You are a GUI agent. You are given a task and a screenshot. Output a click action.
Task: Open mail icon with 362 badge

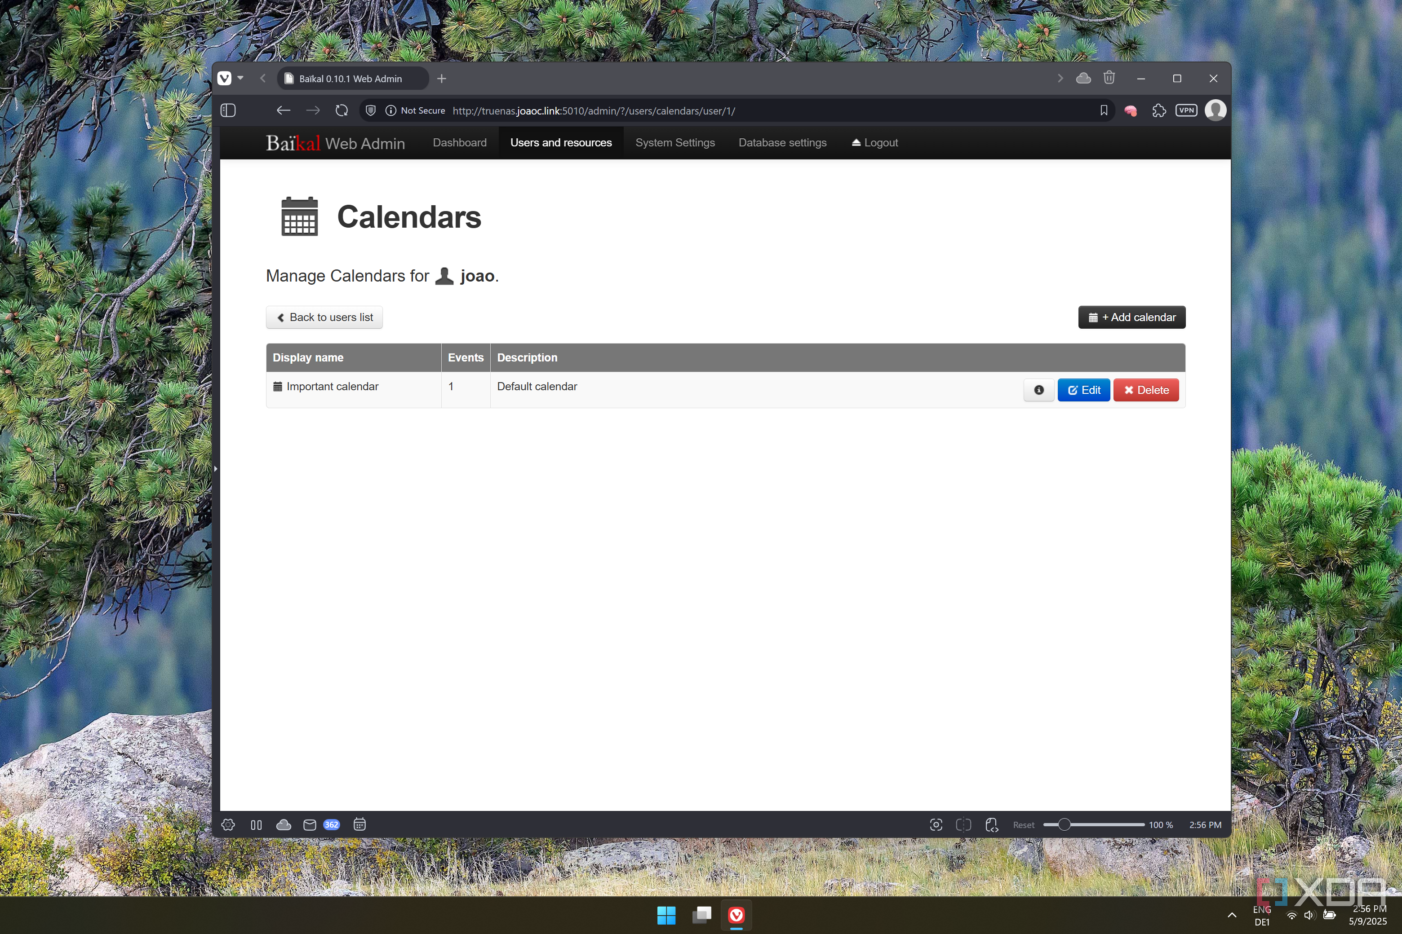pos(321,825)
